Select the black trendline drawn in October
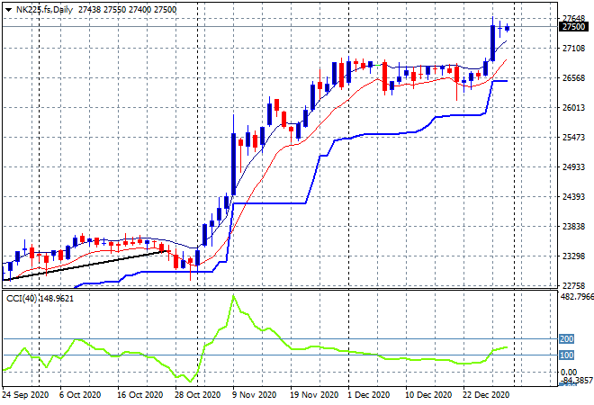The width and height of the screenshot is (594, 405). click(84, 265)
